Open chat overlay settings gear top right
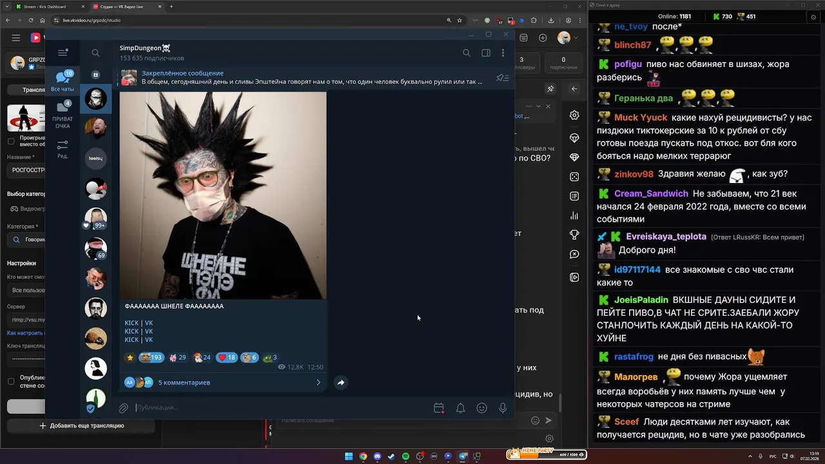The height and width of the screenshot is (464, 825). [813, 17]
